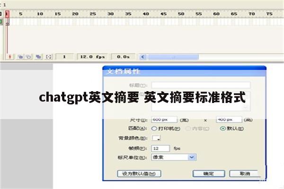Click the 帧频 field showing 12

coord(160,148)
